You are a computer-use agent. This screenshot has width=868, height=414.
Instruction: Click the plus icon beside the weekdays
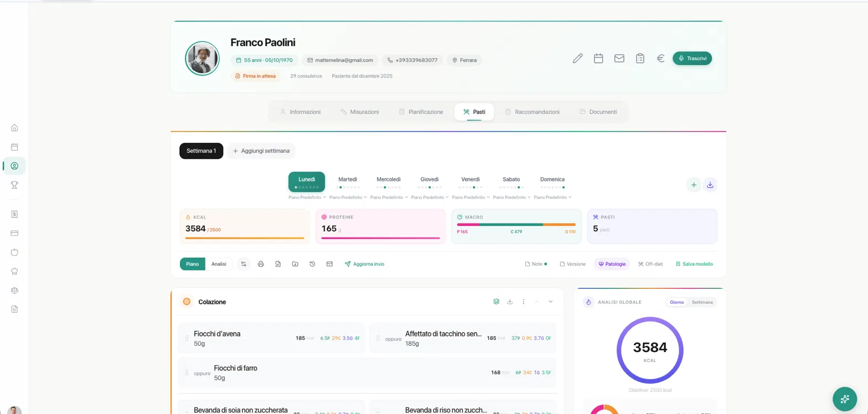pos(694,185)
